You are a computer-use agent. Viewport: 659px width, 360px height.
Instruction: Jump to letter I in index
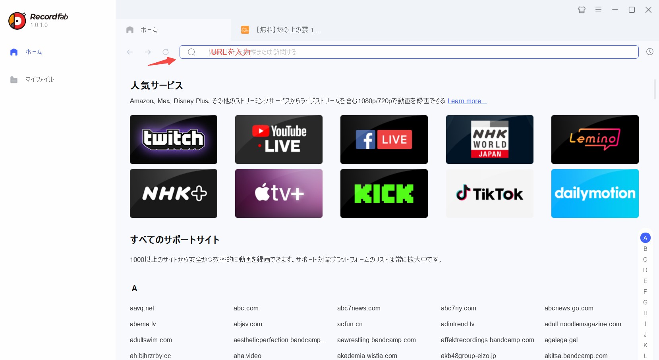(x=645, y=323)
